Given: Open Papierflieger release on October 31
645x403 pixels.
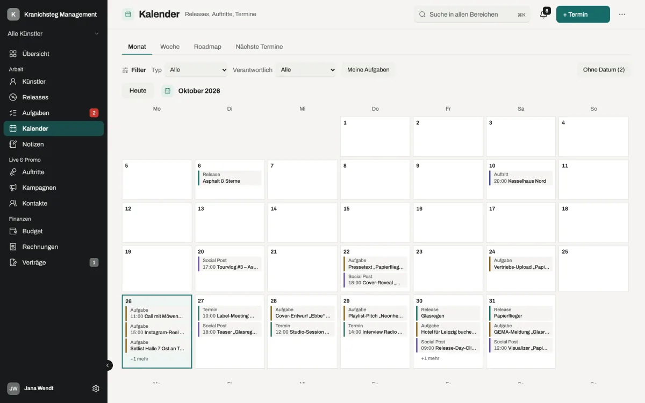Looking at the screenshot, I should [521, 313].
